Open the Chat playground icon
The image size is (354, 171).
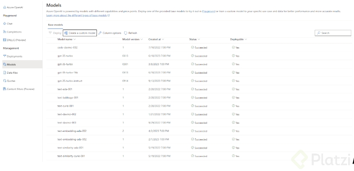pos(5,24)
